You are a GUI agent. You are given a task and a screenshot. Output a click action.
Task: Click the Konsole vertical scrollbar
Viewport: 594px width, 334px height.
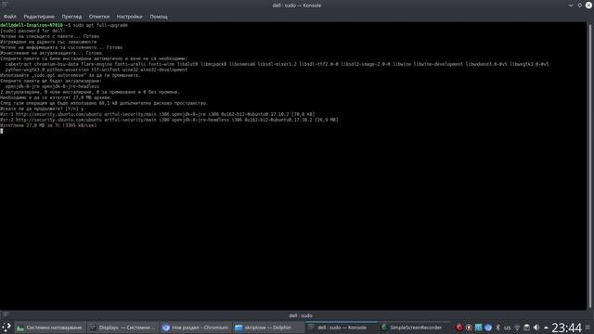pos(590,165)
